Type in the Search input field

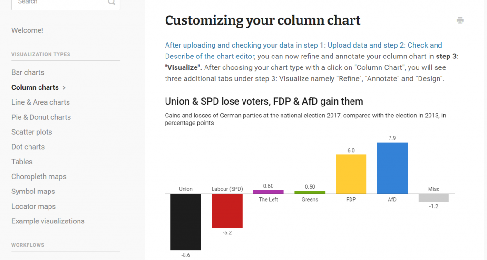tap(57, 2)
